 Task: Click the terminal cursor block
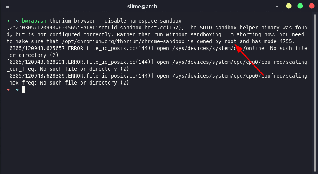23,89
